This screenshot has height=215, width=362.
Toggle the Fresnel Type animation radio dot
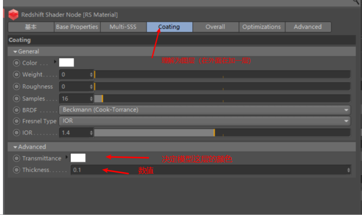coord(16,121)
